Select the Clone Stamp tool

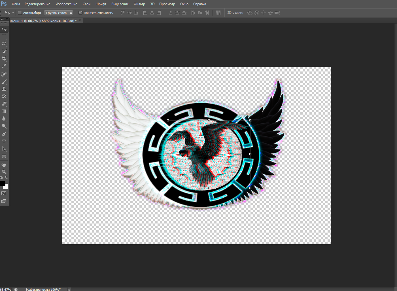(x=4, y=89)
